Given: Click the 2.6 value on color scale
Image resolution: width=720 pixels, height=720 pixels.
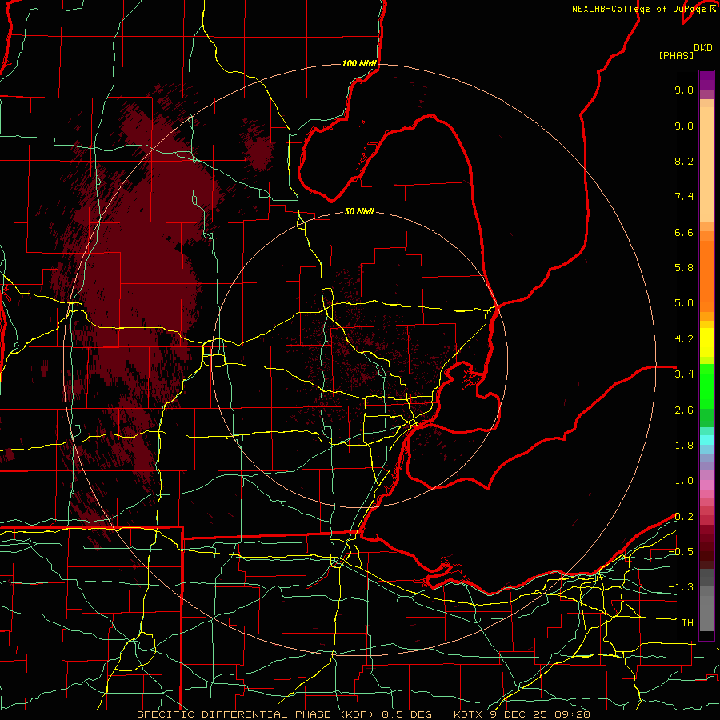Looking at the screenshot, I should coord(684,410).
